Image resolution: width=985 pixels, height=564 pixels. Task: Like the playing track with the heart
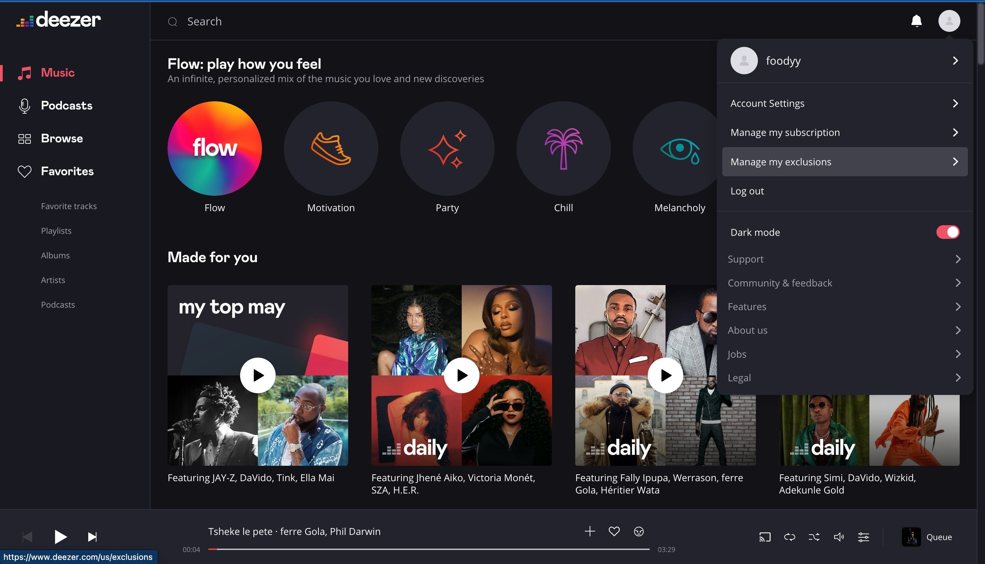coord(614,531)
